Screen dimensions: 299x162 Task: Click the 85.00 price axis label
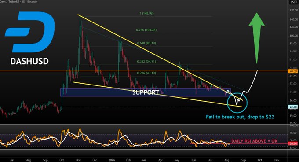(294, 44)
